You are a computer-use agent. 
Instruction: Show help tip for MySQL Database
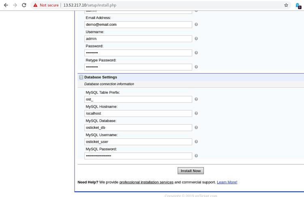196,128
